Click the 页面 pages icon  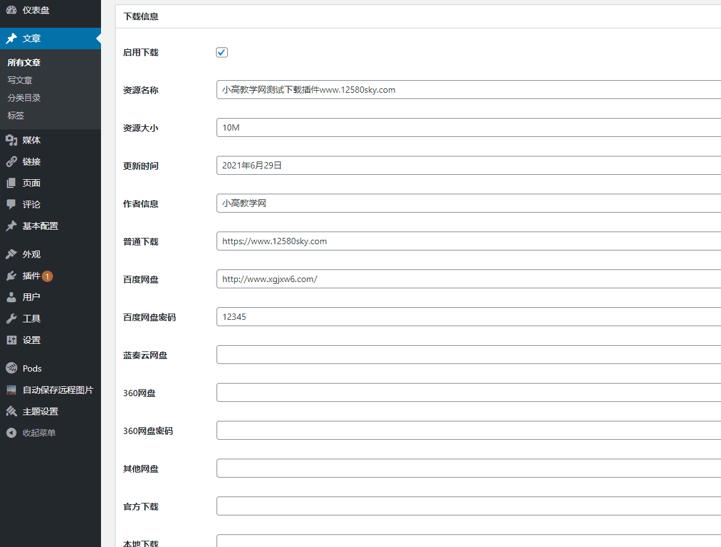coord(11,183)
